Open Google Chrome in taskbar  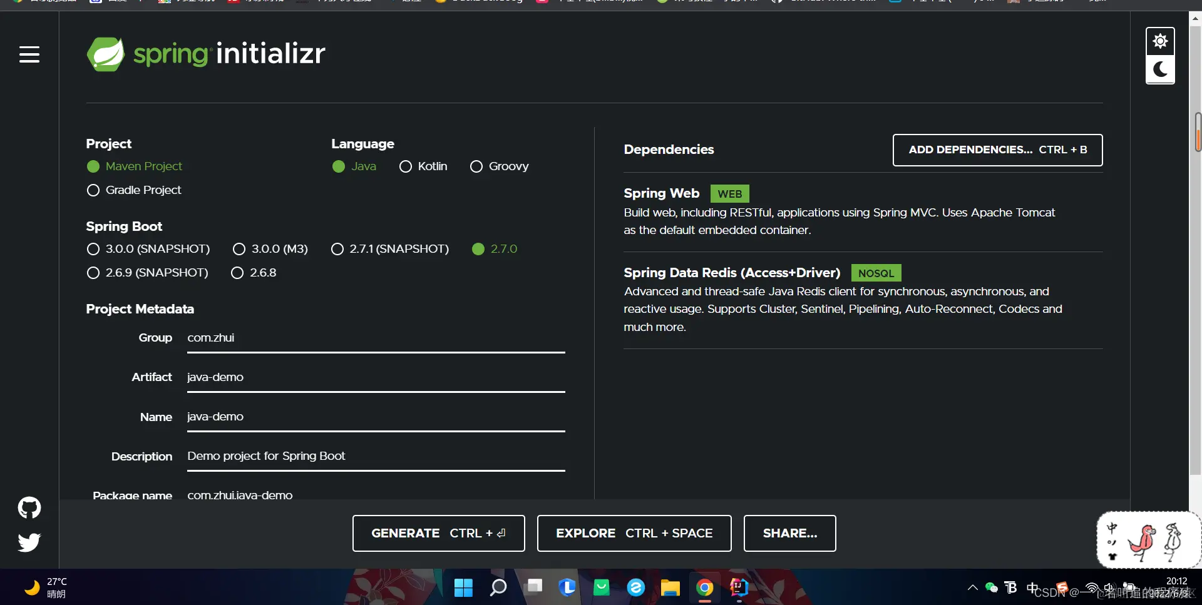click(705, 587)
